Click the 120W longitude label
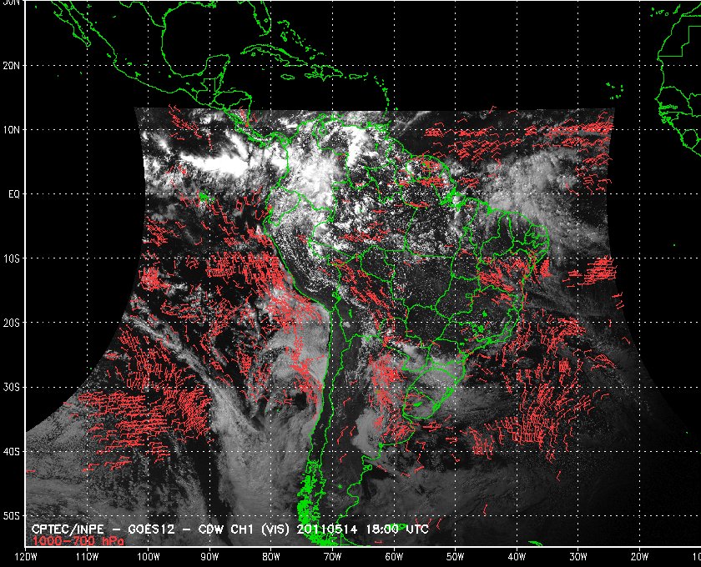The height and width of the screenshot is (567, 701). coord(26,557)
